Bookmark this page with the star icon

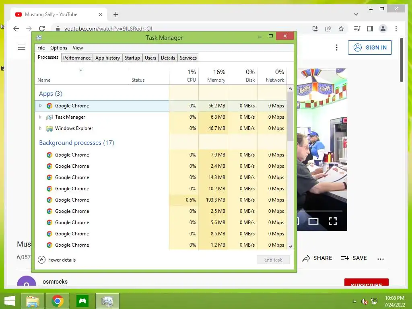341,29
